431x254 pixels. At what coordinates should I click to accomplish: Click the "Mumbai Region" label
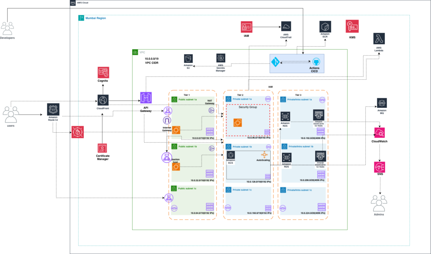pyautogui.click(x=96, y=18)
